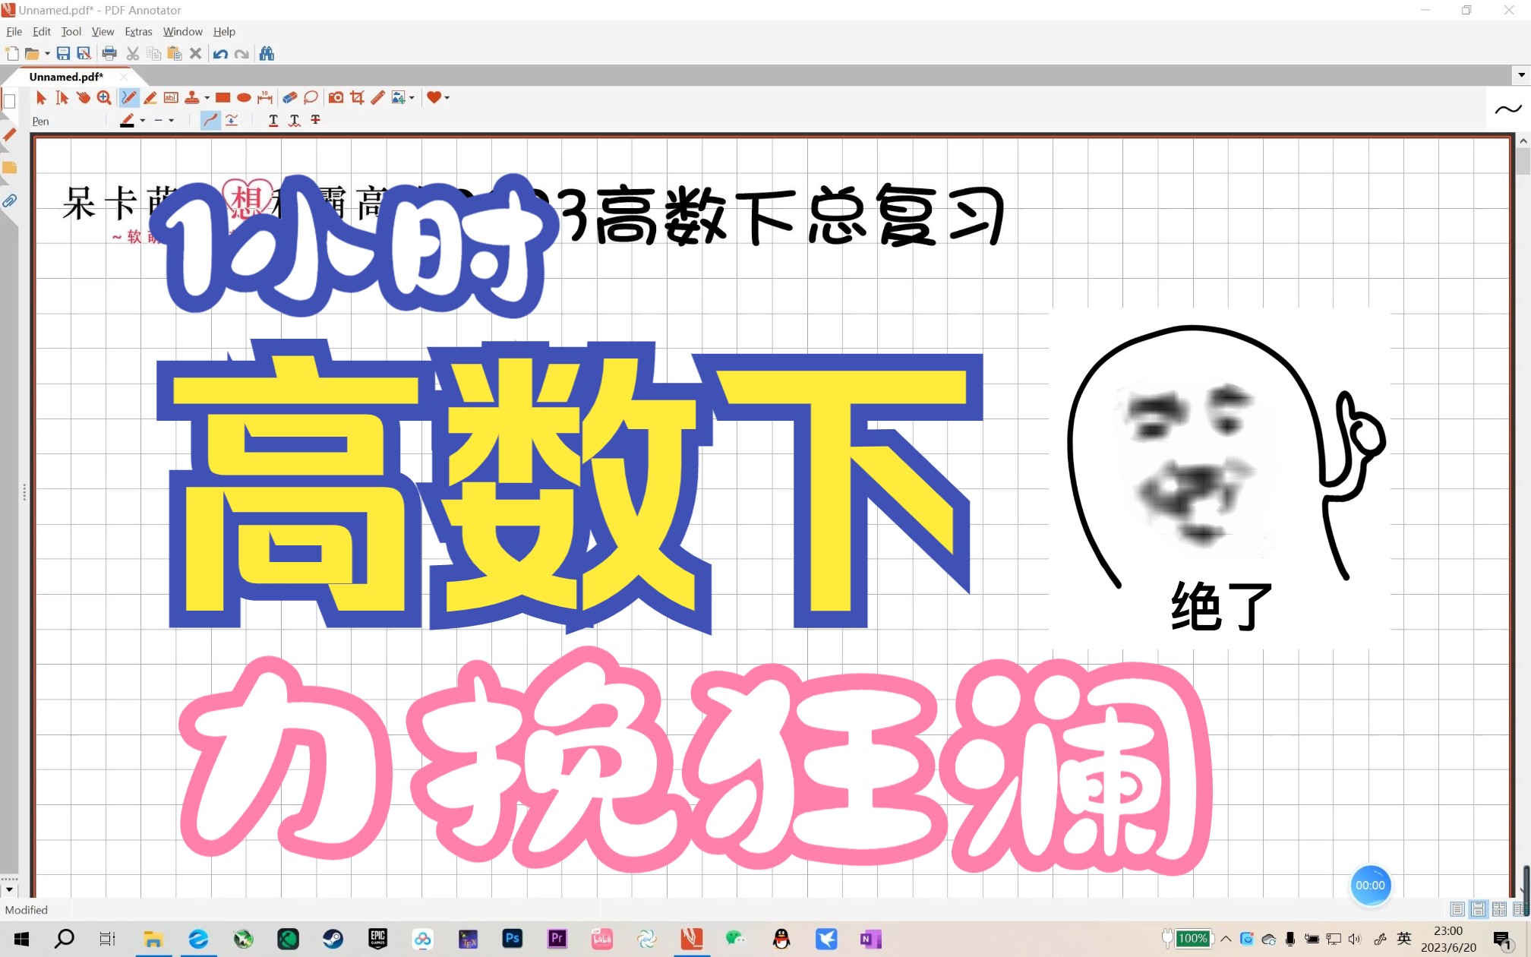Click the Save As icon
Image resolution: width=1531 pixels, height=957 pixels.
[84, 53]
